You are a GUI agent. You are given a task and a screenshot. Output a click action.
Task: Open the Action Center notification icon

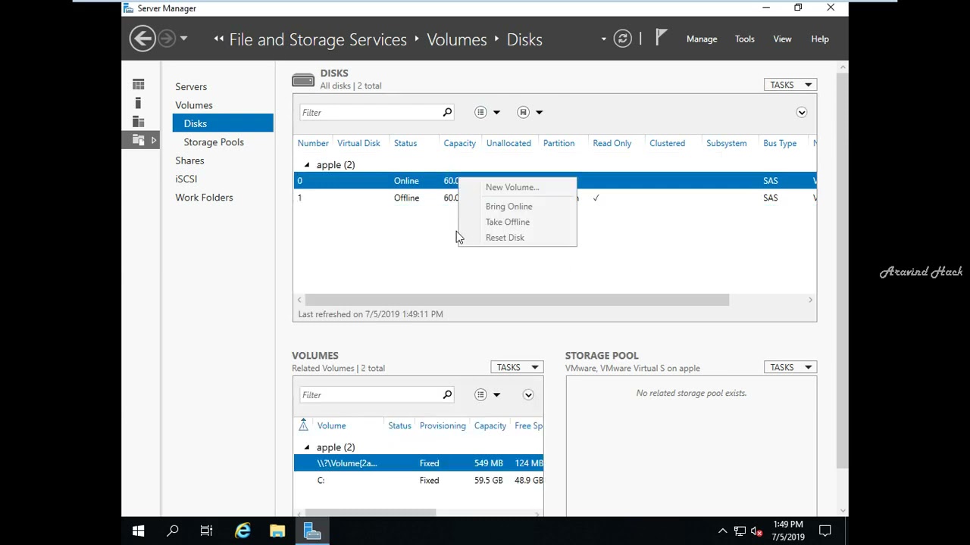pyautogui.click(x=825, y=531)
